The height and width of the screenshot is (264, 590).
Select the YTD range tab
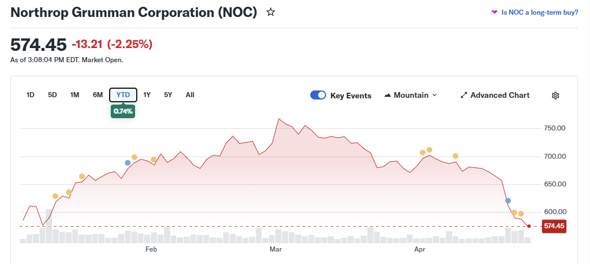(123, 95)
